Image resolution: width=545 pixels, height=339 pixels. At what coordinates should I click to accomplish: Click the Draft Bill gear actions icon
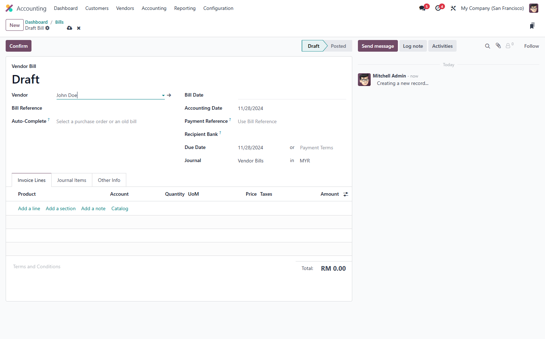click(x=47, y=28)
